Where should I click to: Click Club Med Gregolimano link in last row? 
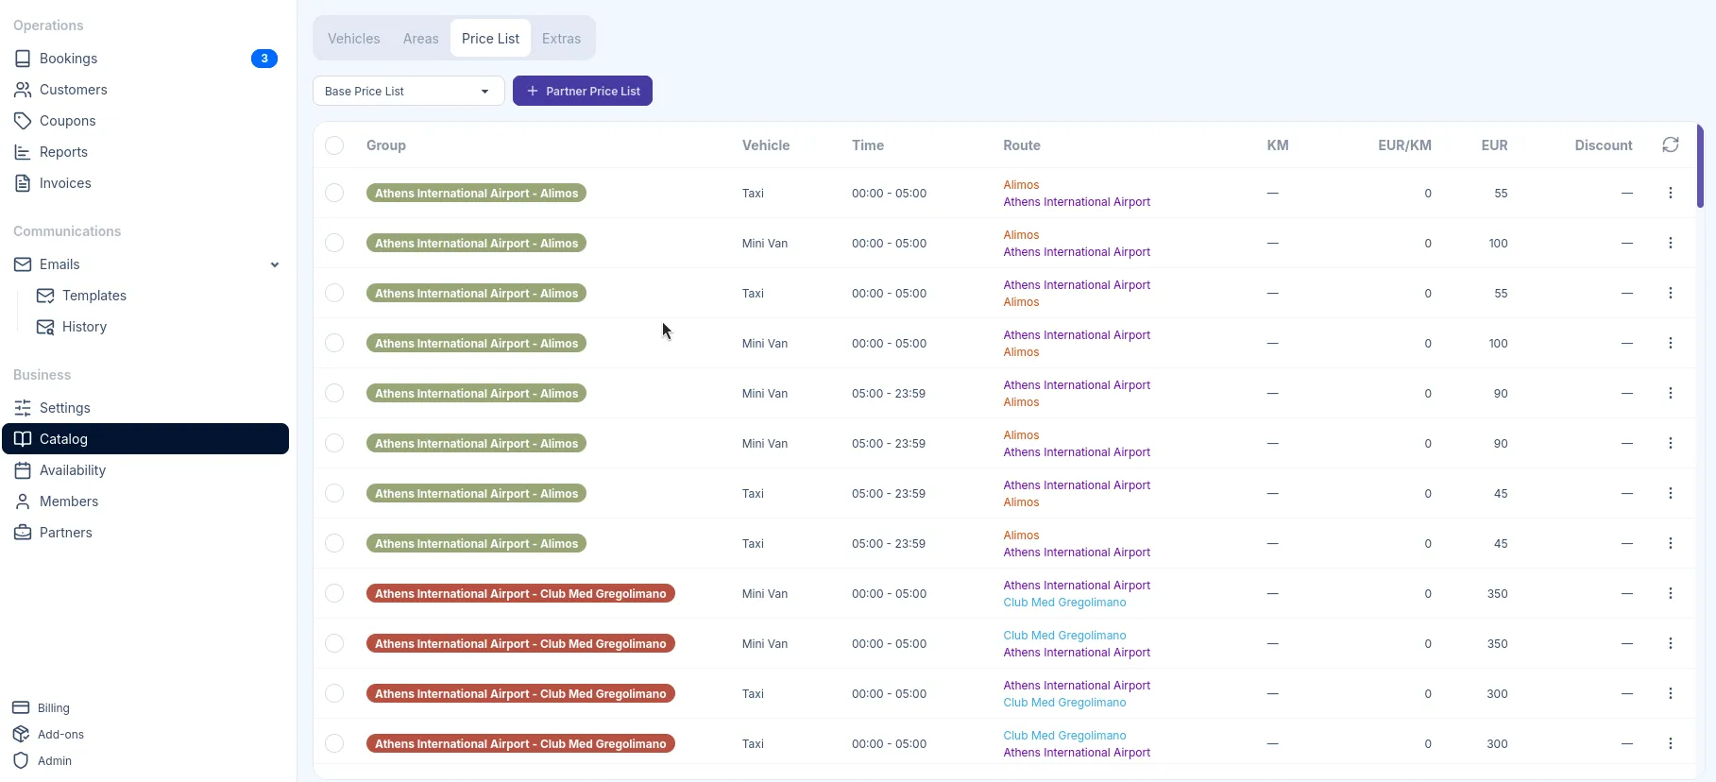(x=1064, y=736)
